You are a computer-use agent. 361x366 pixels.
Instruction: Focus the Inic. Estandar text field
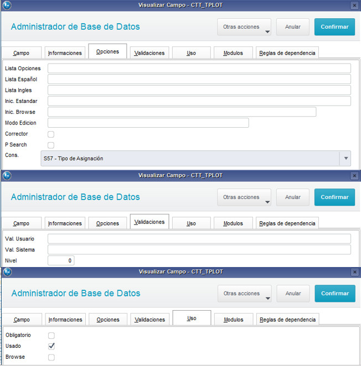point(199,101)
